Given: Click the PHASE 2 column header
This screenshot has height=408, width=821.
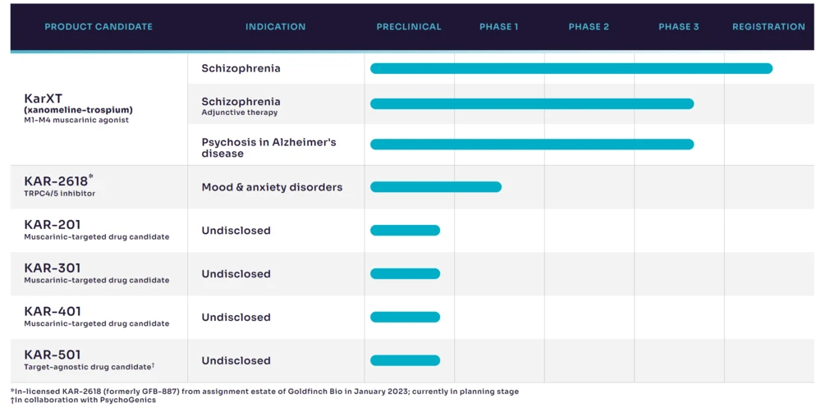Looking at the screenshot, I should click(x=589, y=27).
